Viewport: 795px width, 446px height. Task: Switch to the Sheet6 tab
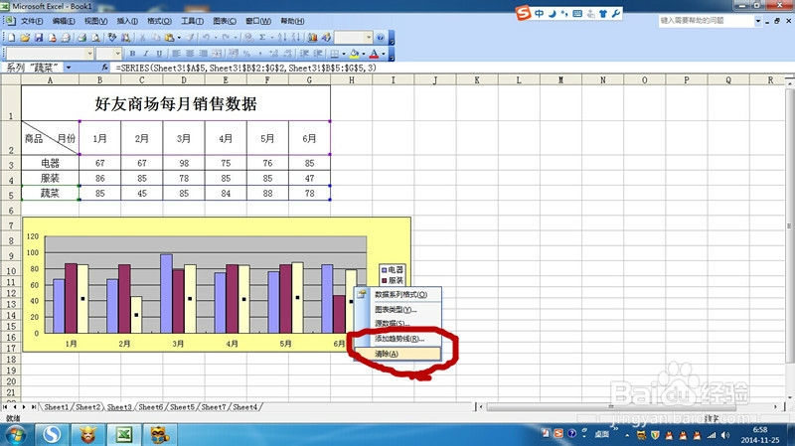(151, 407)
